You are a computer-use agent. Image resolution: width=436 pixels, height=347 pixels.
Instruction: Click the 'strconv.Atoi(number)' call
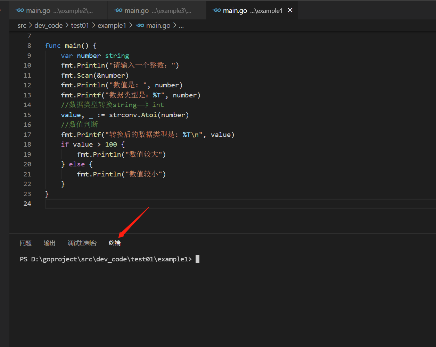tap(149, 115)
